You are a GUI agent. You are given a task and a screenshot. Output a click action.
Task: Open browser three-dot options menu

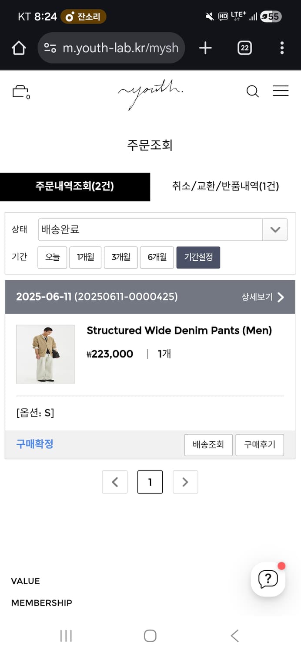pyautogui.click(x=282, y=48)
